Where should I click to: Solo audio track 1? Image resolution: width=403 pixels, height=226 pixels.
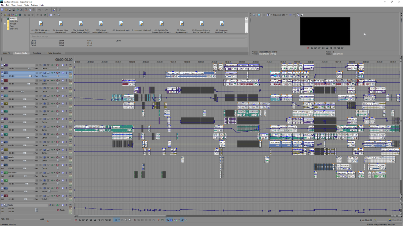point(66,65)
